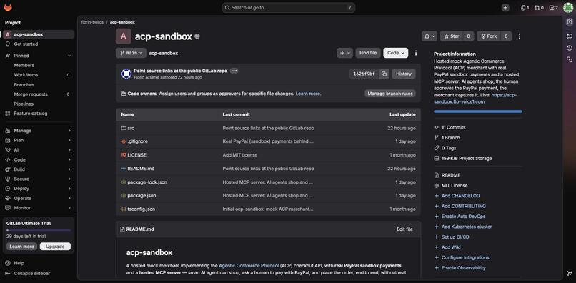Click the History button
This screenshot has width=576, height=283.
click(404, 74)
